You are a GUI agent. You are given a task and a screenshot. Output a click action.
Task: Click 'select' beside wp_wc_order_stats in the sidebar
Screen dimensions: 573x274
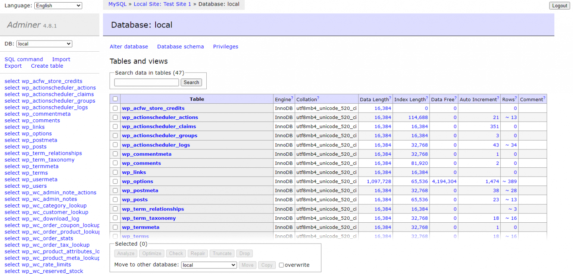[12, 238]
